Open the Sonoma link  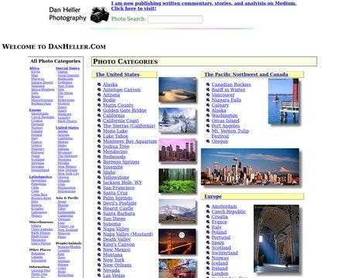[111, 223]
